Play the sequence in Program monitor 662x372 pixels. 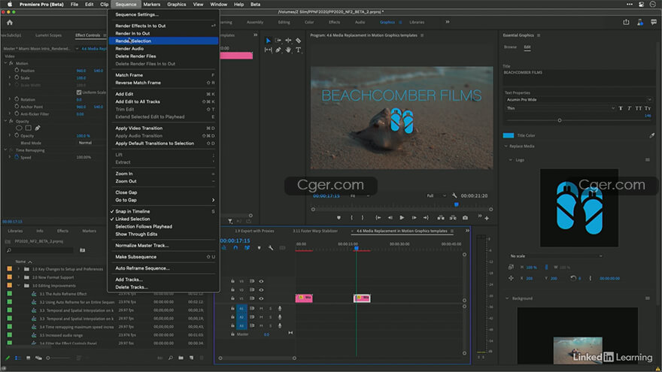tap(402, 218)
